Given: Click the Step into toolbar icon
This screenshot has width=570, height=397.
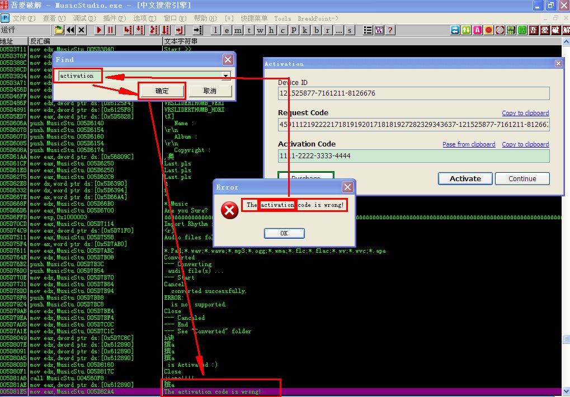Looking at the screenshot, I should pyautogui.click(x=128, y=30).
